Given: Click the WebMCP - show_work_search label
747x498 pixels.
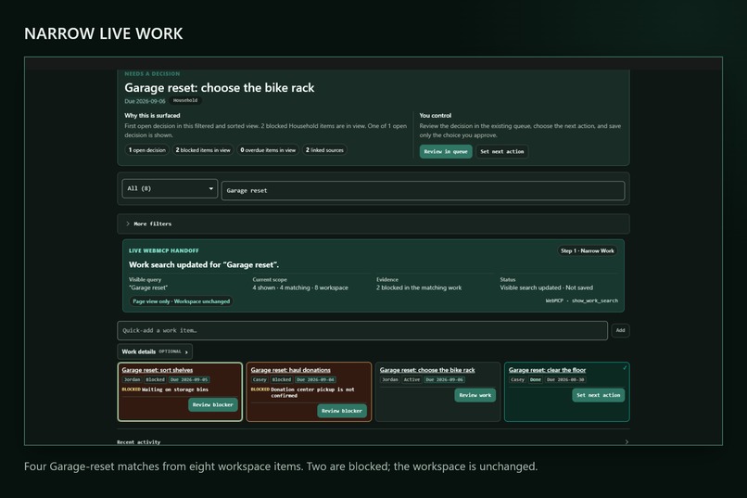Looking at the screenshot, I should pyautogui.click(x=582, y=300).
